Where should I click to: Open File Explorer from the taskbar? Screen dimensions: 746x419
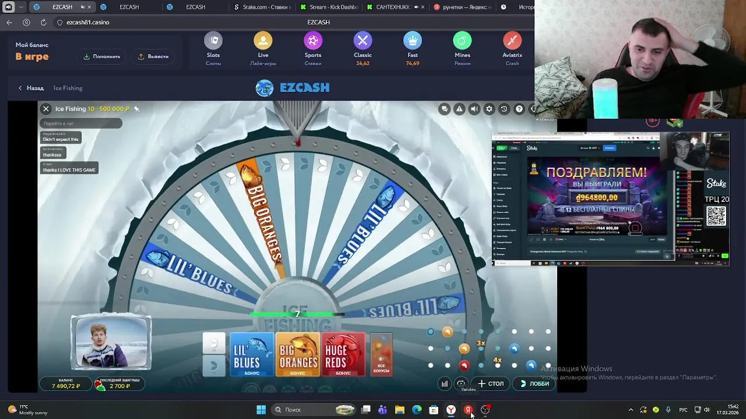399,410
